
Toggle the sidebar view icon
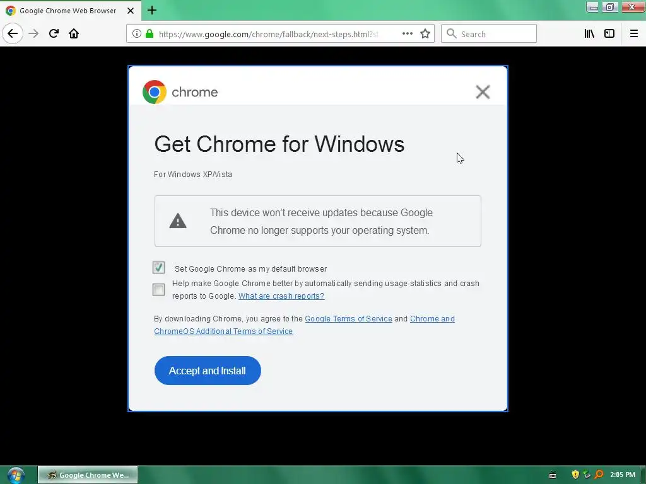tap(609, 34)
